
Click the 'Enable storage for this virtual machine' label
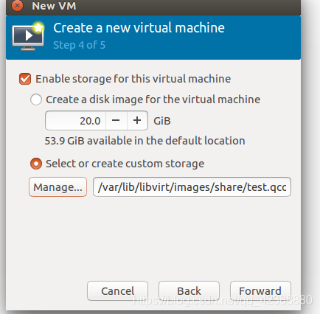click(x=133, y=79)
